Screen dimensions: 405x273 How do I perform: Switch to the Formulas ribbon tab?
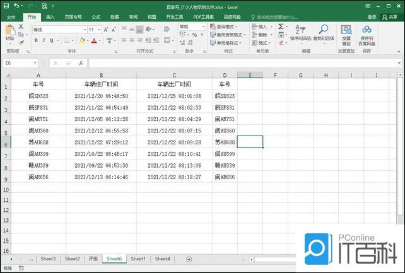96,17
